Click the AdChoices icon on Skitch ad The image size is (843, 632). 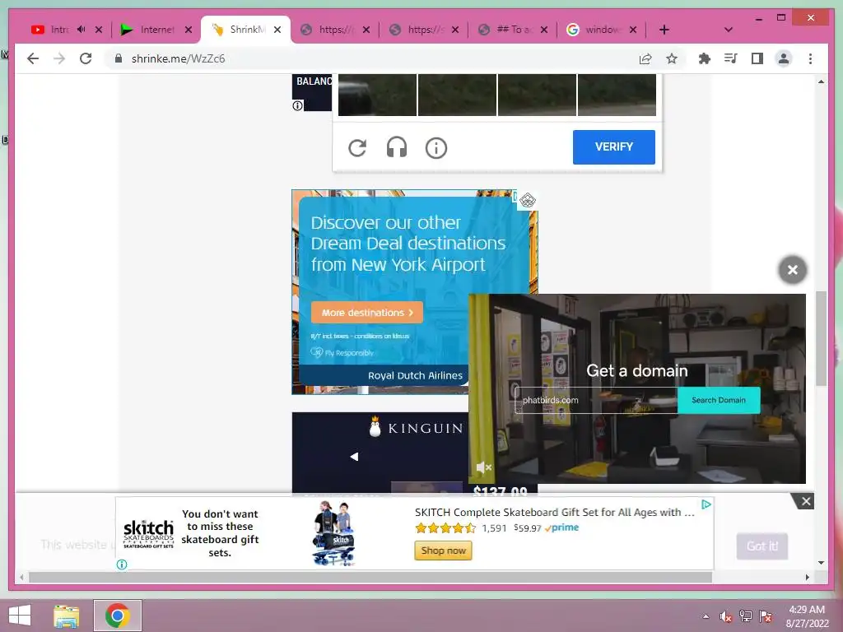pyautogui.click(x=706, y=504)
